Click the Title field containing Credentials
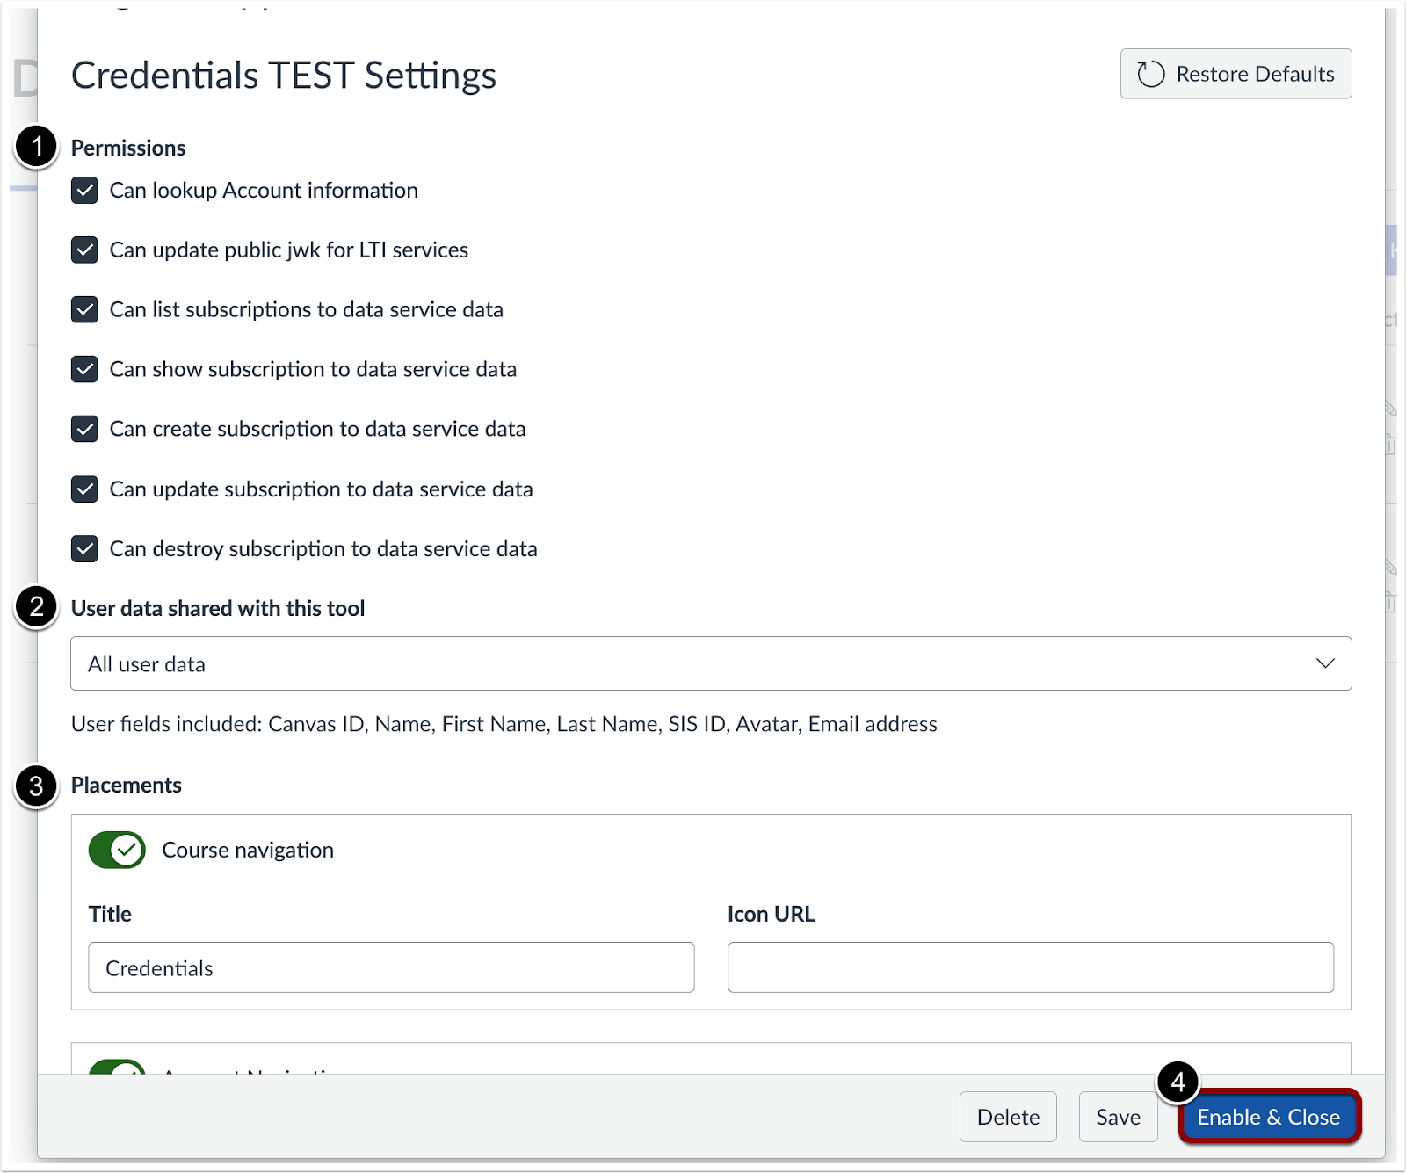Viewport: 1406px width, 1173px height. (x=391, y=967)
